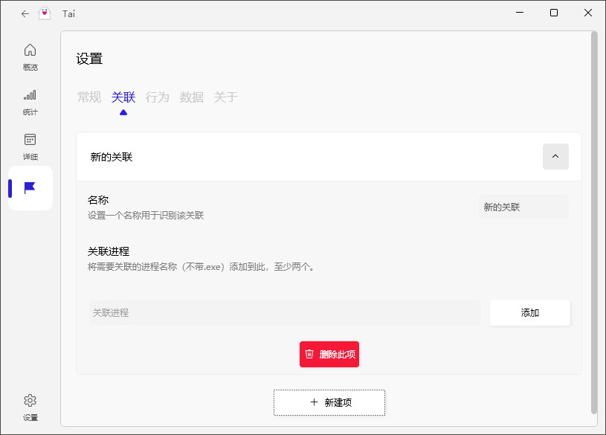This screenshot has height=435, width=606.
Task: Collapse the 新的关联 section
Action: pyautogui.click(x=555, y=157)
